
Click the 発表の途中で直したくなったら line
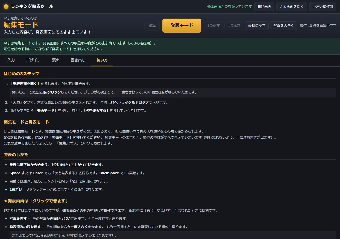click(x=58, y=143)
